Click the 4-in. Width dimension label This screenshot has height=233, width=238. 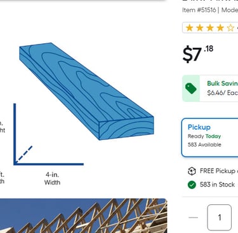(x=52, y=178)
